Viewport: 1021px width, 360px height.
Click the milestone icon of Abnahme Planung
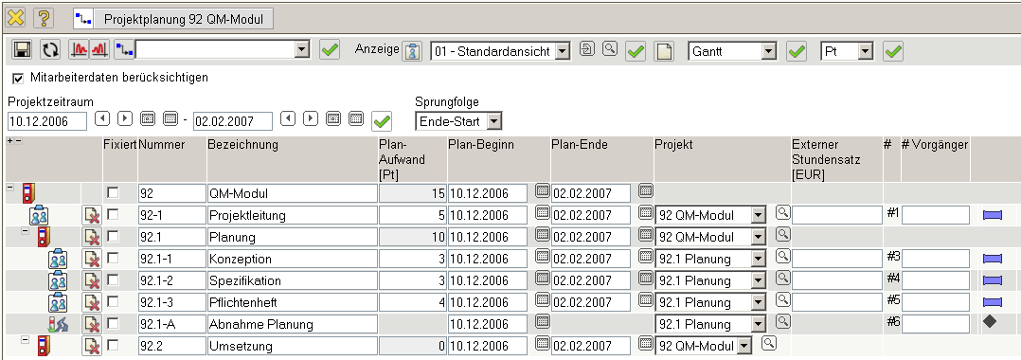pos(58,324)
